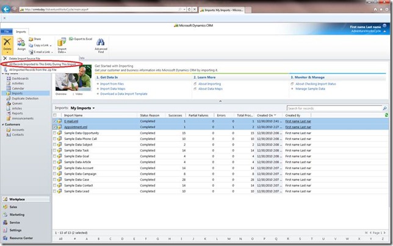Expand the My Imports view dropdown
The width and height of the screenshot is (393, 246).
click(x=93, y=108)
